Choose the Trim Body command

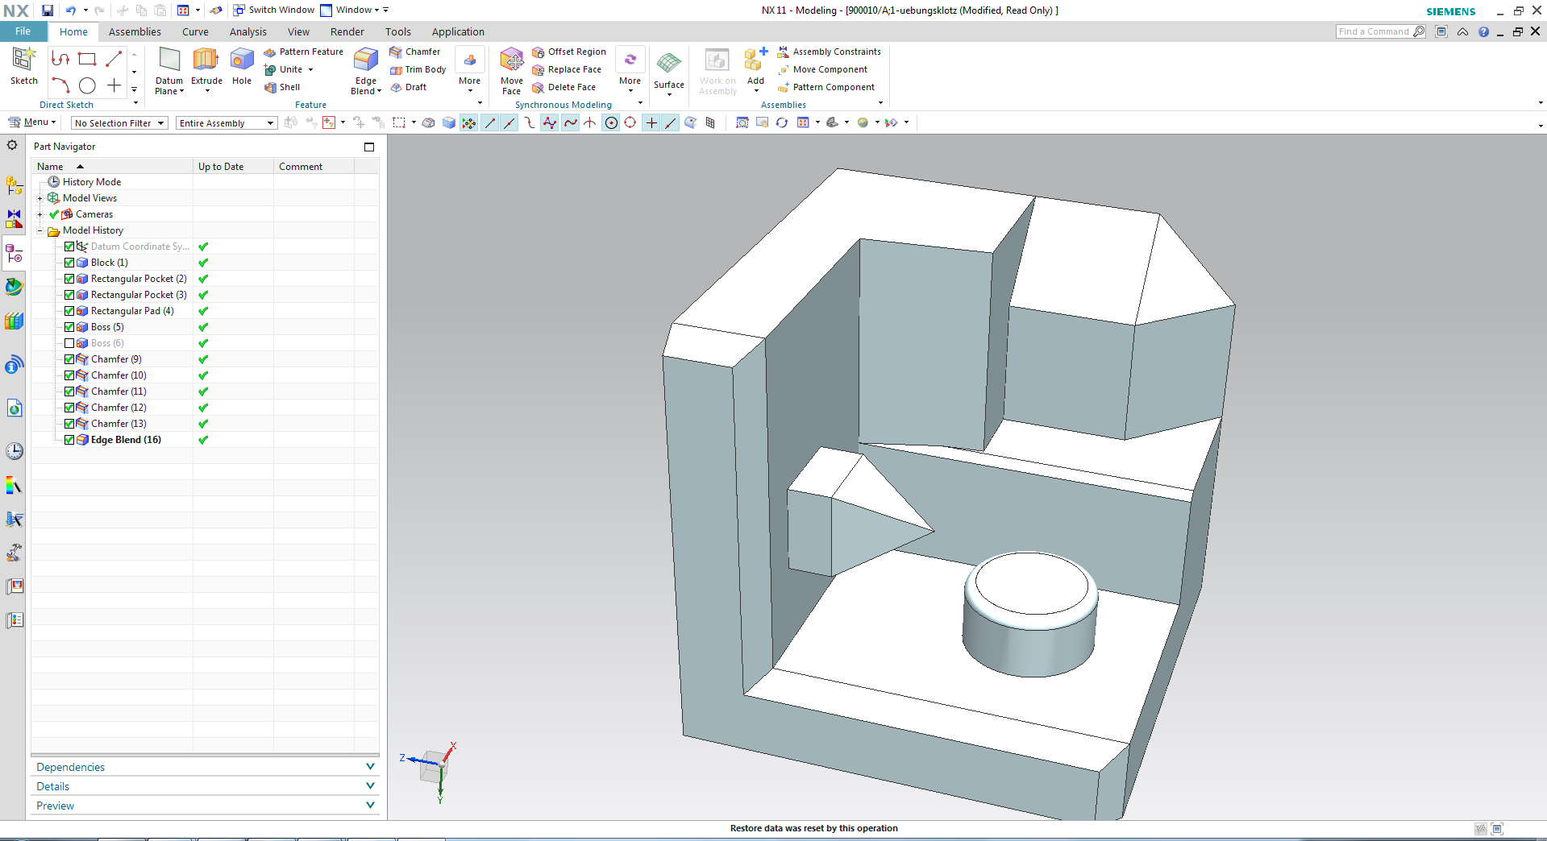tap(418, 69)
